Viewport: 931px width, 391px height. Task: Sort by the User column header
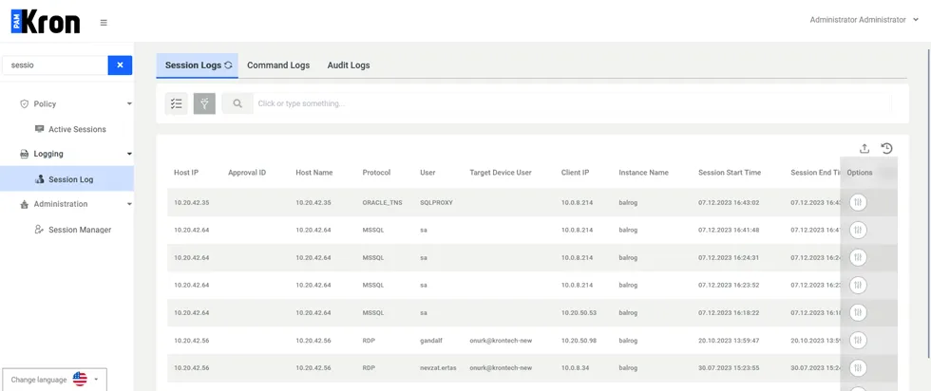(427, 173)
